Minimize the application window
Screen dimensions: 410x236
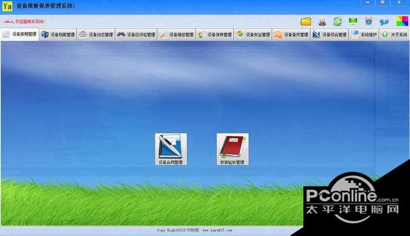pos(368,2)
